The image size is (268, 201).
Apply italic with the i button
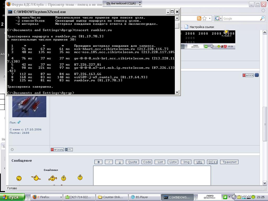click(109, 162)
